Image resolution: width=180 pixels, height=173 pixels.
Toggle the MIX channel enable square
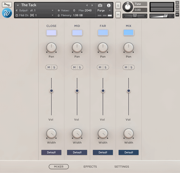click(x=128, y=33)
